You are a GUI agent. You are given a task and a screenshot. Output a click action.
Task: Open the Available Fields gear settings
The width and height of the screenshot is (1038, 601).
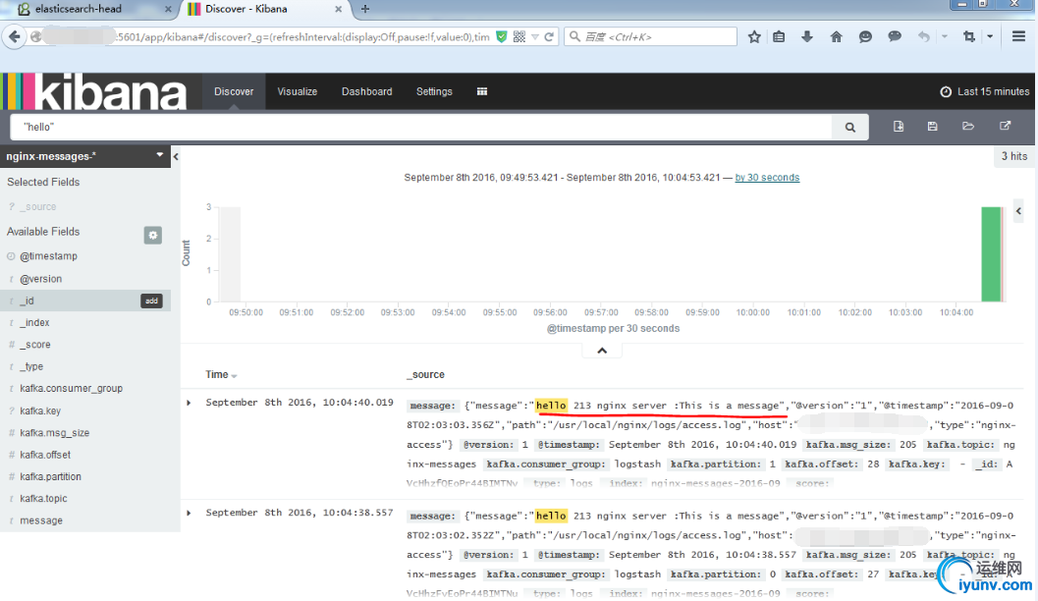[x=153, y=235]
